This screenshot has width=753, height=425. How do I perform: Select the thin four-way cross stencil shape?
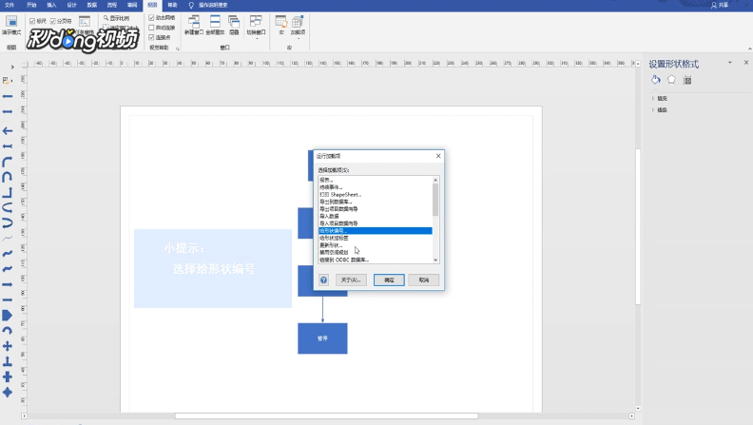[x=8, y=346]
